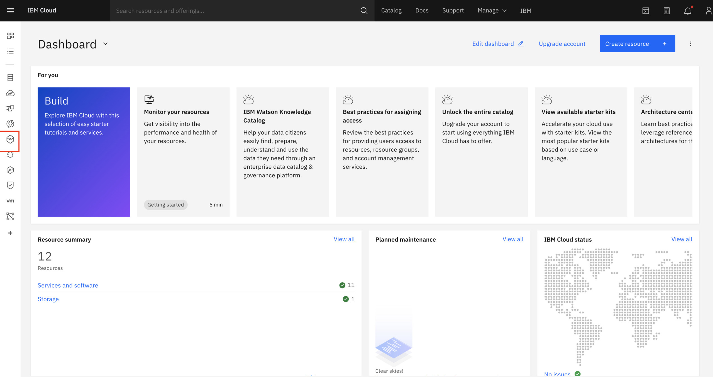The image size is (713, 377).
Task: Open the Docs menu item
Action: pos(422,11)
